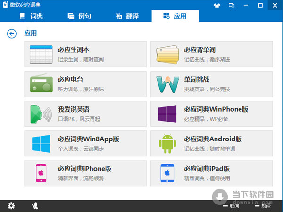Click the blue Win8App Windows logo

point(41,144)
